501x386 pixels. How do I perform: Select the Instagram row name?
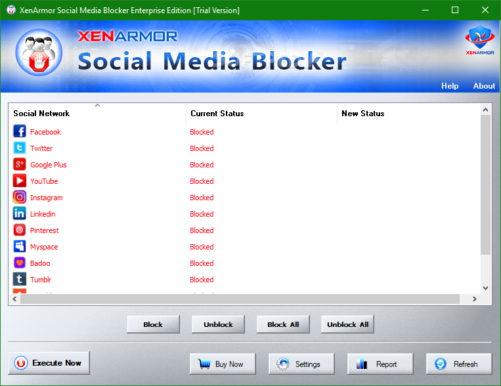pos(47,198)
